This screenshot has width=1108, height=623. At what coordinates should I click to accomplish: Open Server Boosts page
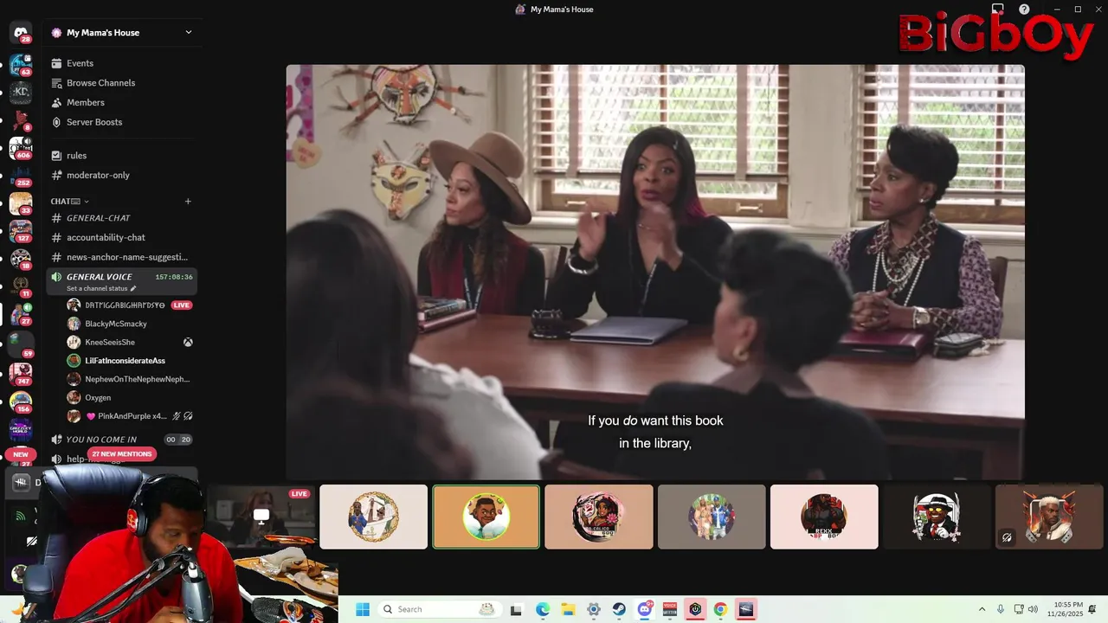pyautogui.click(x=94, y=122)
